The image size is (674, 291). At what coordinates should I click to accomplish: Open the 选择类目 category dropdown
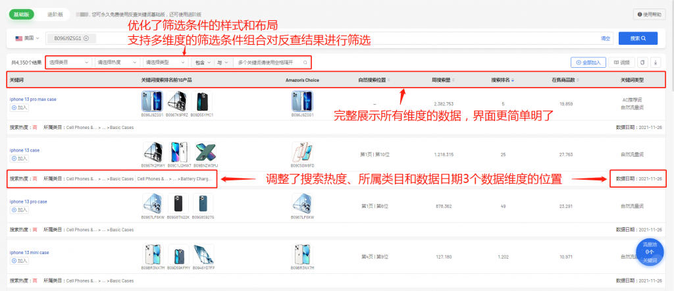68,63
